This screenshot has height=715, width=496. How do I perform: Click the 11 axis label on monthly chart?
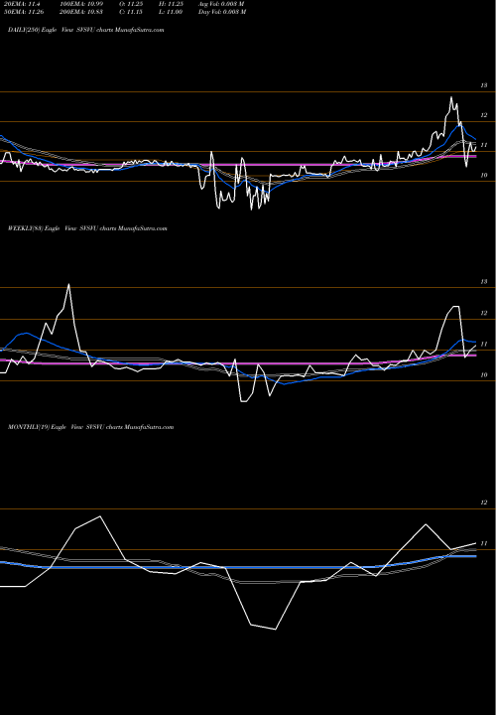tap(484, 543)
